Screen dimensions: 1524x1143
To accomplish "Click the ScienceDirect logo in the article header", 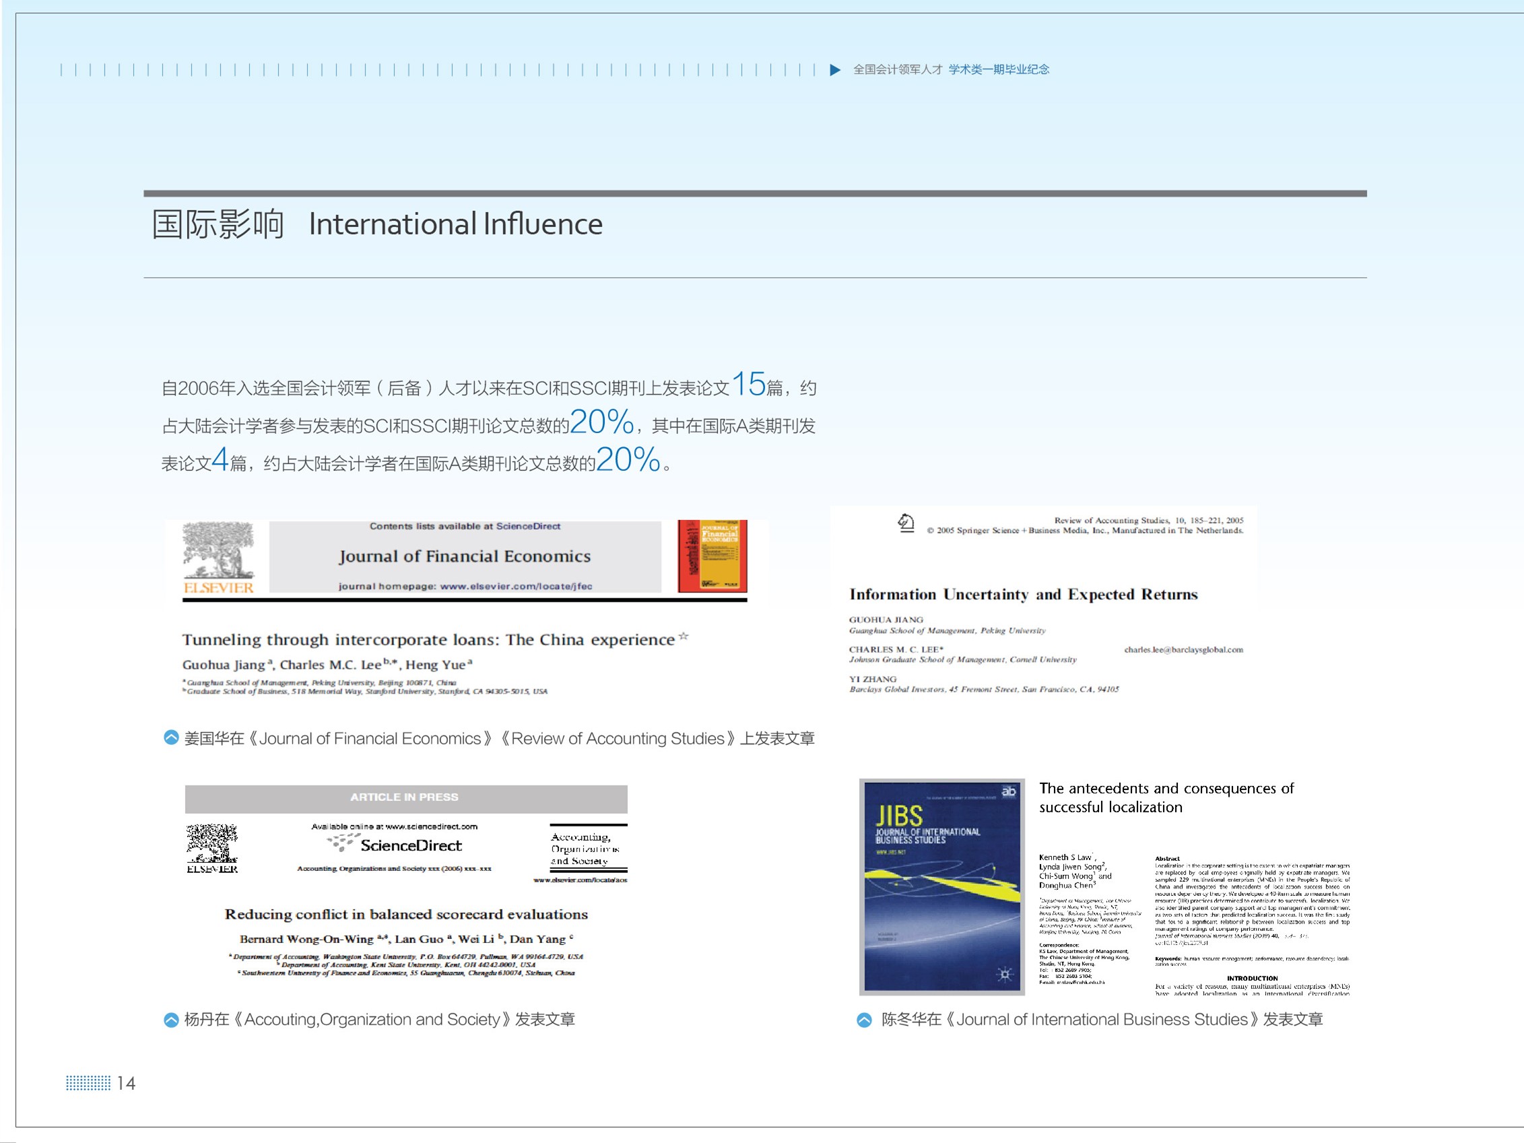I will point(395,845).
